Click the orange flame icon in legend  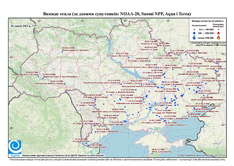click(219, 37)
